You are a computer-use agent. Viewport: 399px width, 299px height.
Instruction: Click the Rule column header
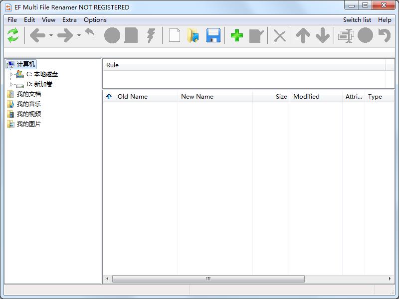click(x=244, y=65)
